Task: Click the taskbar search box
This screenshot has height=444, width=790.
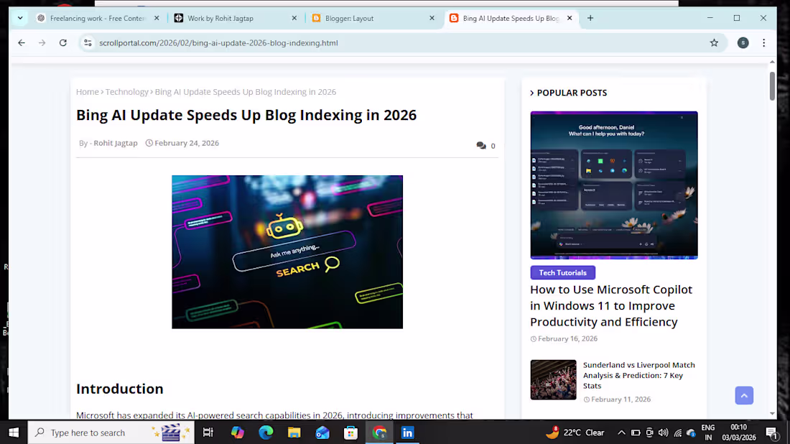Action: [111, 433]
